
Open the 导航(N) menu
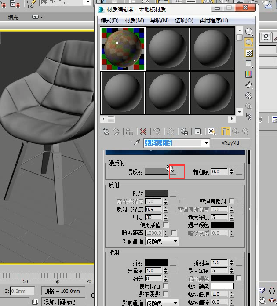tap(160, 21)
